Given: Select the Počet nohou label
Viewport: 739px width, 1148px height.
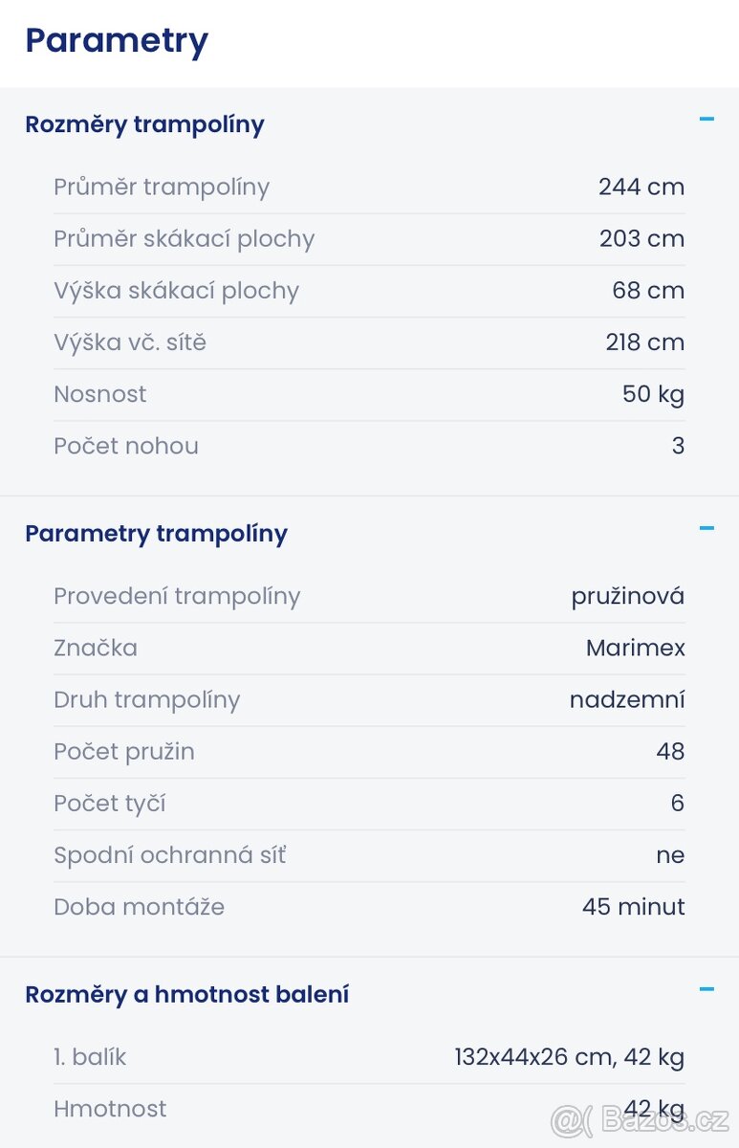Looking at the screenshot, I should tap(126, 446).
